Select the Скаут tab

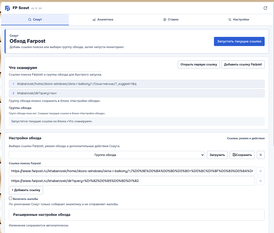tap(35, 19)
